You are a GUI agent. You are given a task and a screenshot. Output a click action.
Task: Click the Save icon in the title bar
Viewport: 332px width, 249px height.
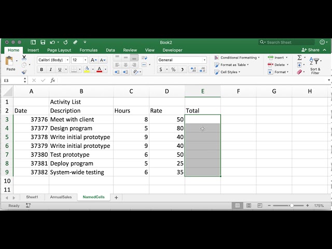pos(43,42)
